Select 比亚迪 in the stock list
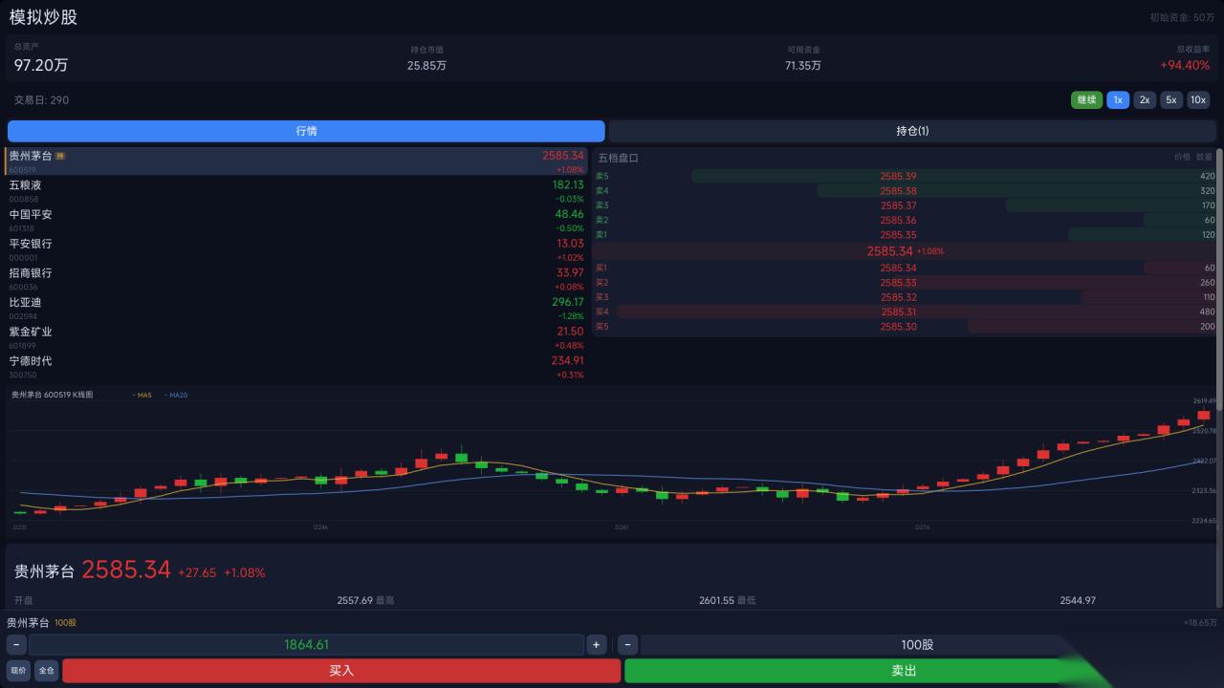 point(295,309)
